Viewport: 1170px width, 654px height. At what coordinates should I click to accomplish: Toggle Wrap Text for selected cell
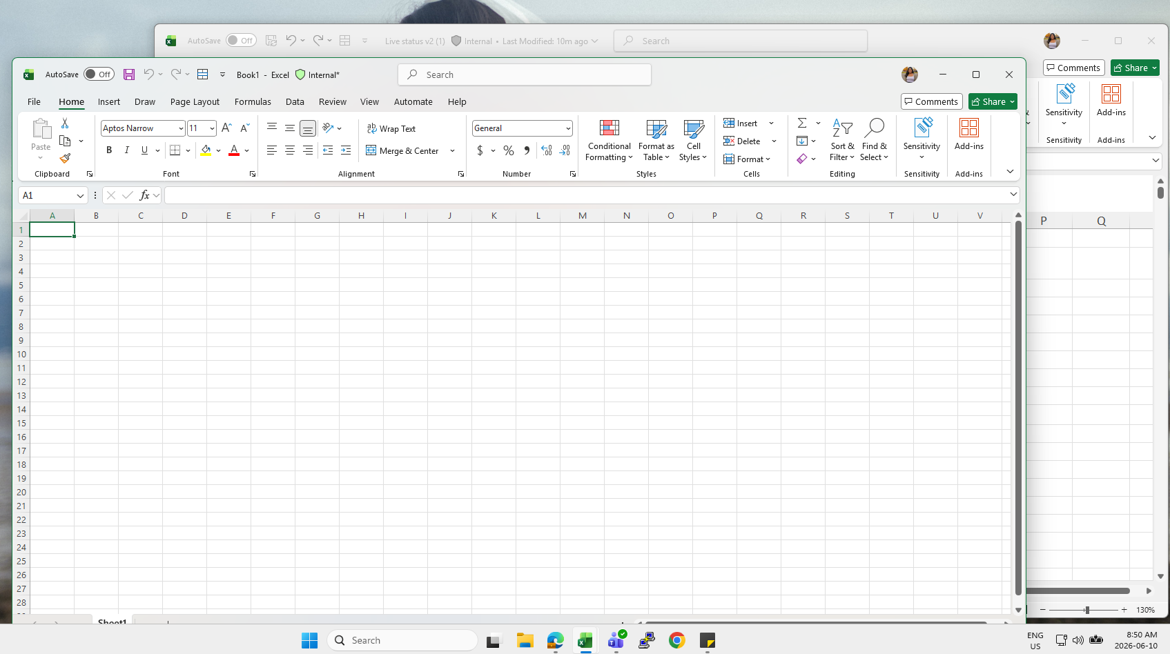click(x=391, y=128)
